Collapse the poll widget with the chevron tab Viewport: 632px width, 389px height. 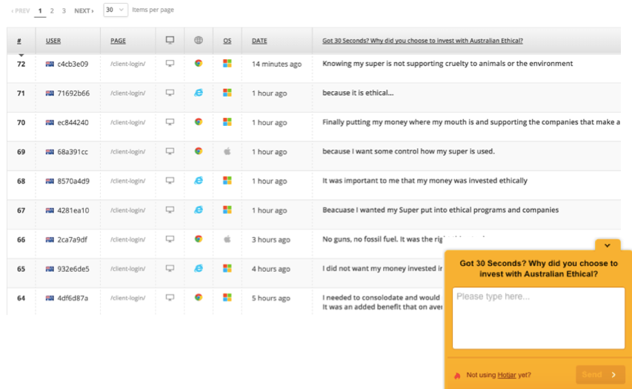coord(607,245)
